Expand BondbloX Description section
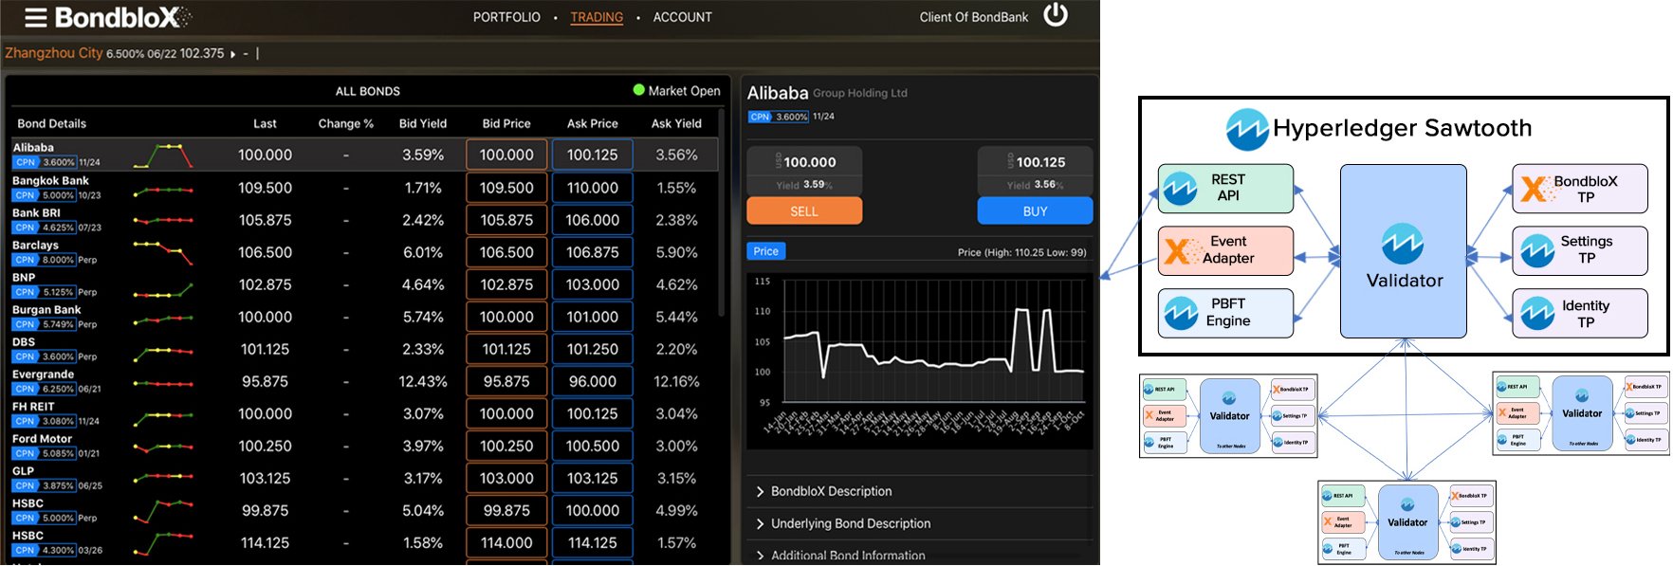The height and width of the screenshot is (566, 1673). click(x=824, y=491)
